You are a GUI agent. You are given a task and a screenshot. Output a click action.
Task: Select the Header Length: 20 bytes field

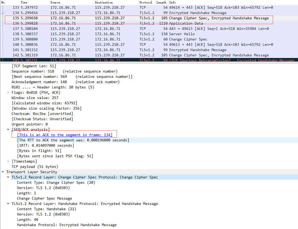(53, 87)
